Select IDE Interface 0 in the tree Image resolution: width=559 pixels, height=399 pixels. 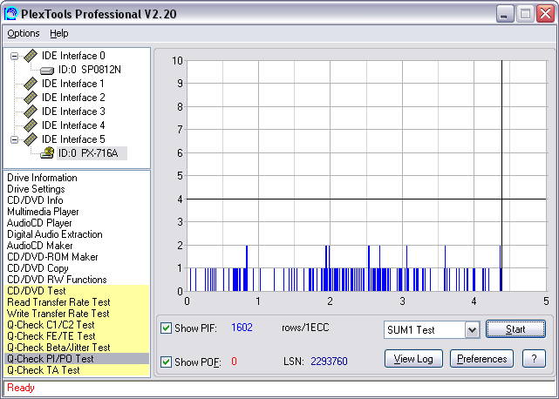pyautogui.click(x=73, y=56)
